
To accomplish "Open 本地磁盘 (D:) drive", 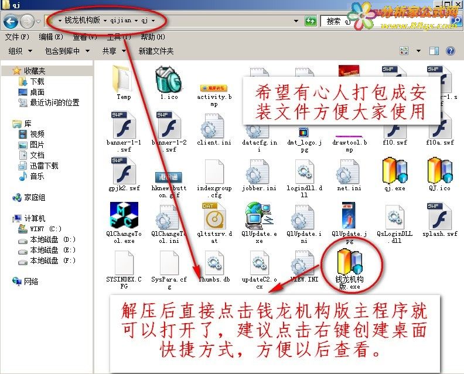I will [47, 239].
